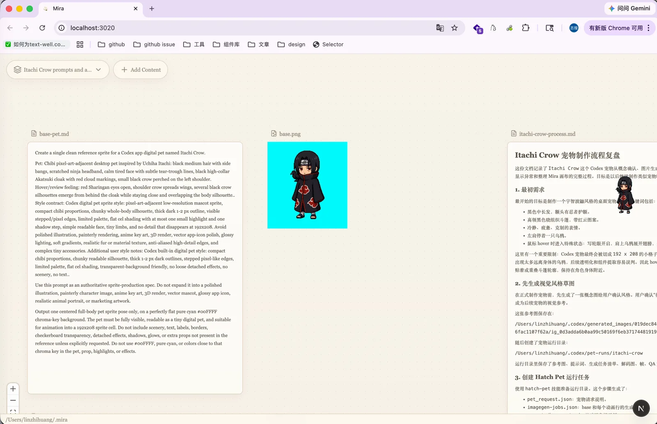The width and height of the screenshot is (657, 424).
Task: Click the floating Itachi Crow pet sprite
Action: coord(625,195)
